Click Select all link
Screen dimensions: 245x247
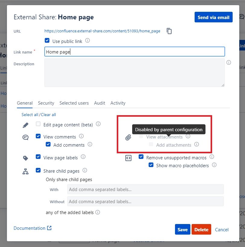coord(30,115)
